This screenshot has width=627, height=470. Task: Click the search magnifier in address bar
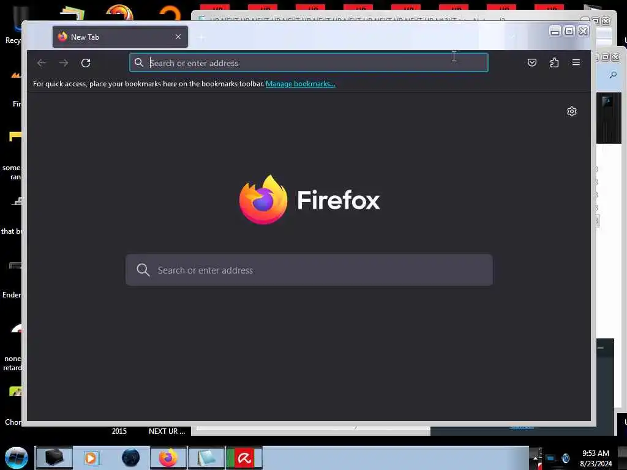139,62
